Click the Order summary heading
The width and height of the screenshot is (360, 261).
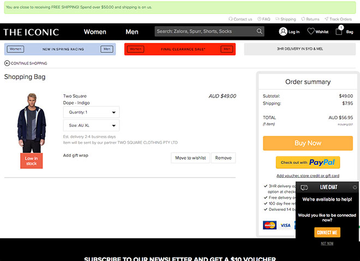click(308, 82)
